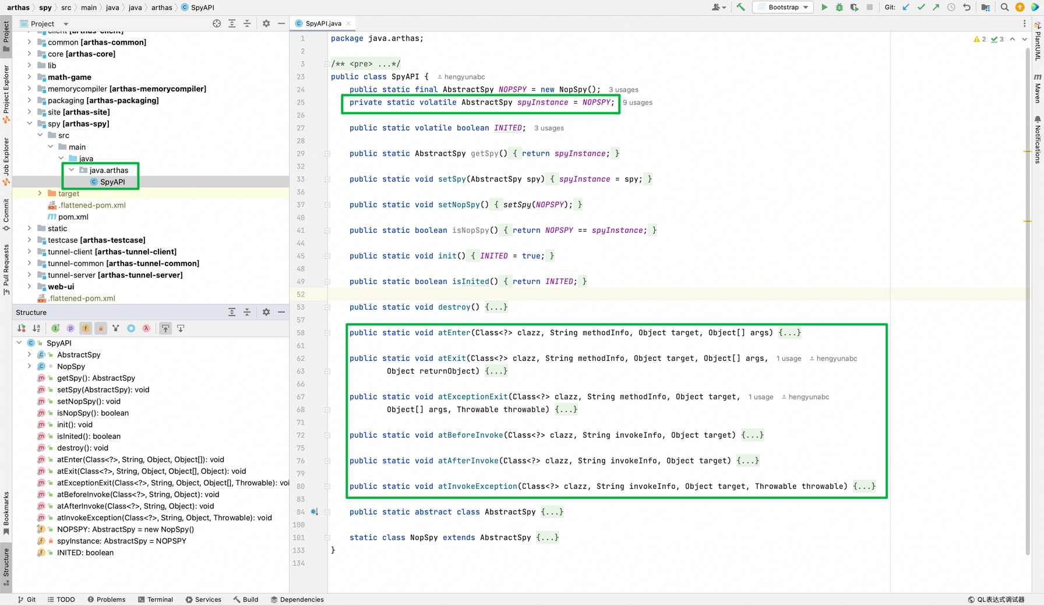Screen dimensions: 1044x606
Task: Close the SpyAPI.java editor tab
Action: pyautogui.click(x=348, y=24)
